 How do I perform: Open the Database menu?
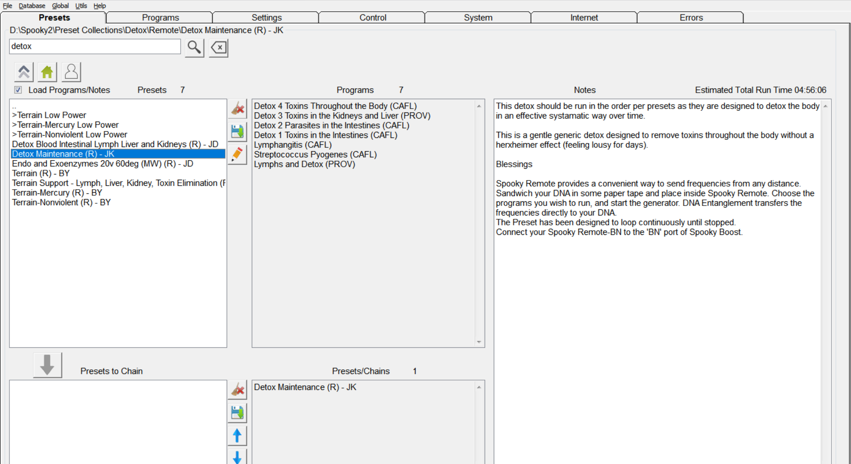pyautogui.click(x=32, y=6)
